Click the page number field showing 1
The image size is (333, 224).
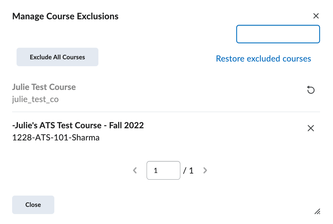pyautogui.click(x=163, y=170)
